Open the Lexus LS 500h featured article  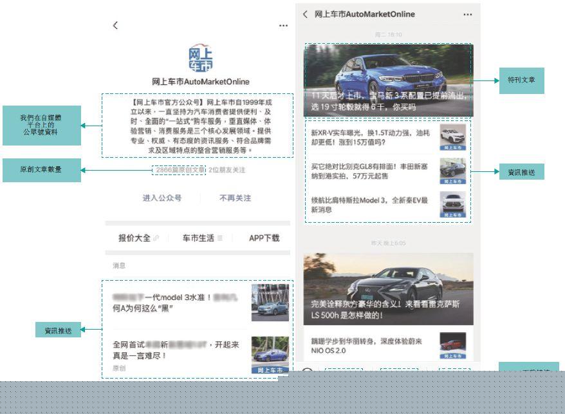pyautogui.click(x=388, y=288)
